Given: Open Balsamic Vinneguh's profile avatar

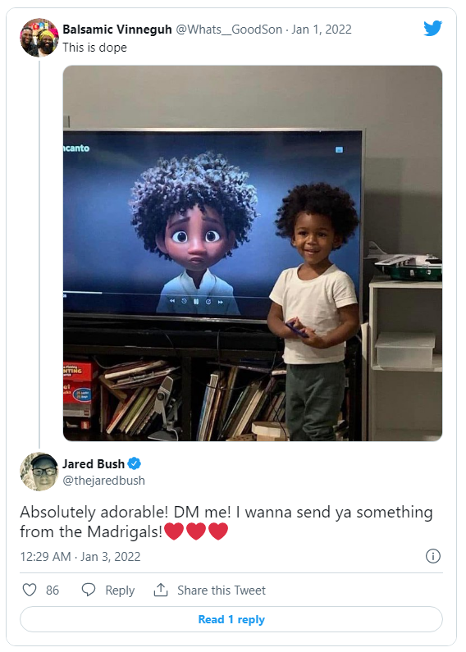Looking at the screenshot, I should [x=39, y=38].
